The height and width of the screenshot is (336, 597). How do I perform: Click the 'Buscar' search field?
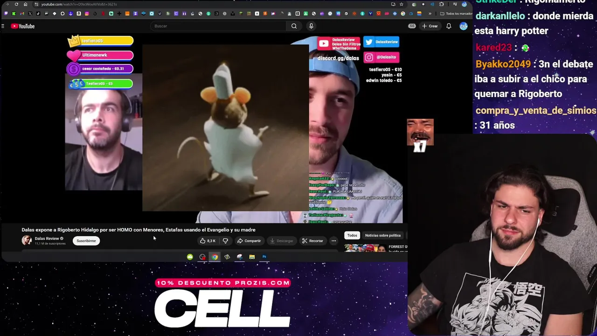click(x=219, y=26)
